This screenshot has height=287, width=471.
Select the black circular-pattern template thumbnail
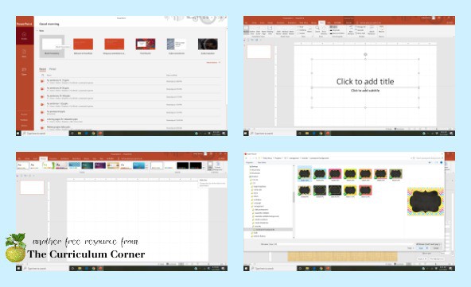pos(208,45)
